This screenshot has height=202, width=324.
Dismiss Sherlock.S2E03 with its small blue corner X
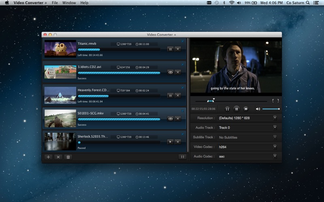point(183,134)
